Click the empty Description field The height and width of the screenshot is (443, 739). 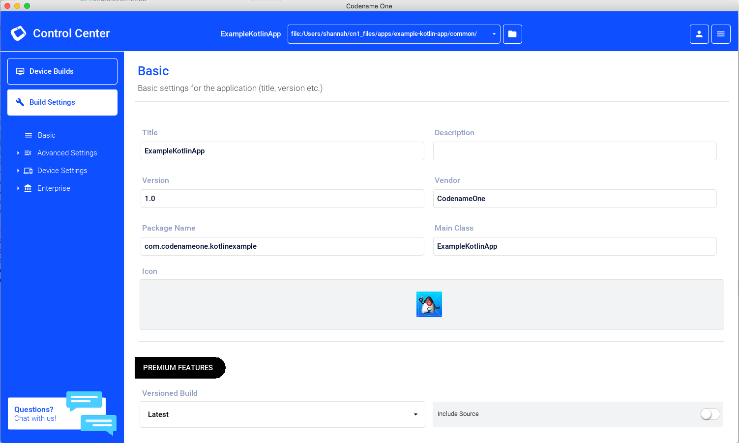(x=574, y=151)
